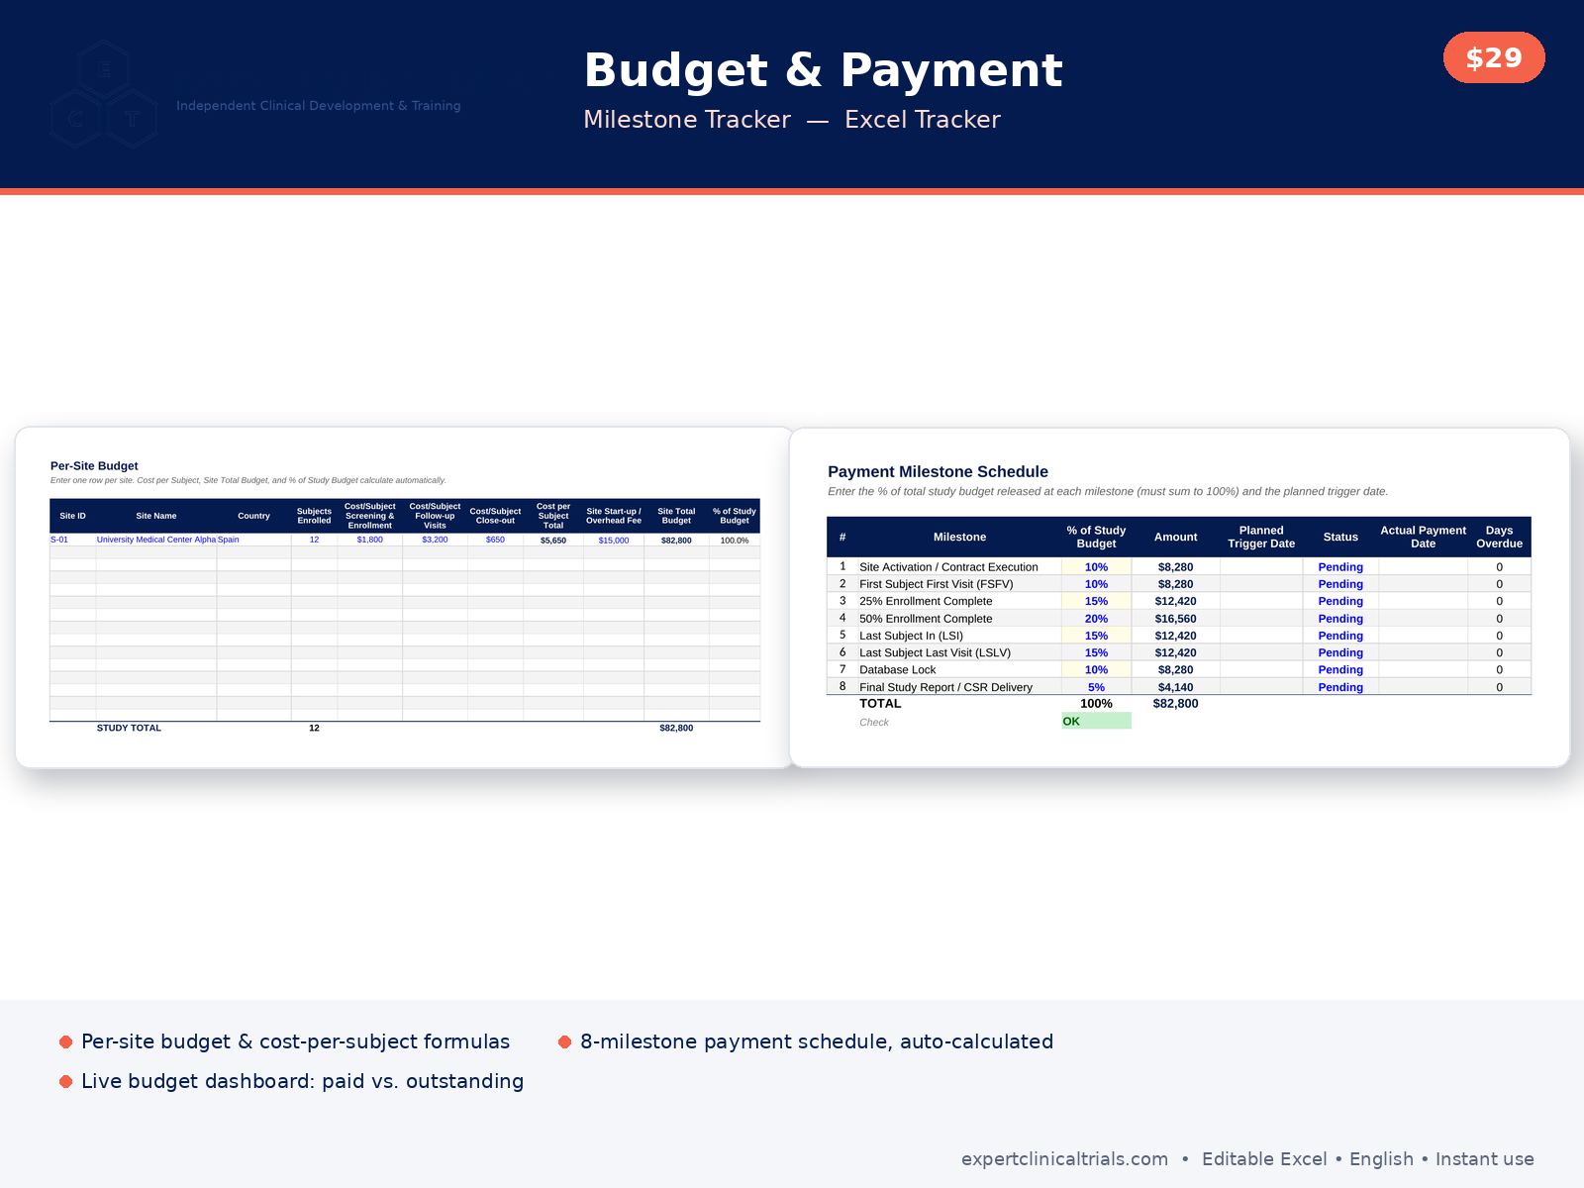This screenshot has height=1188, width=1584.
Task: Click the $15,000 overhead fee cell
Action: (614, 541)
